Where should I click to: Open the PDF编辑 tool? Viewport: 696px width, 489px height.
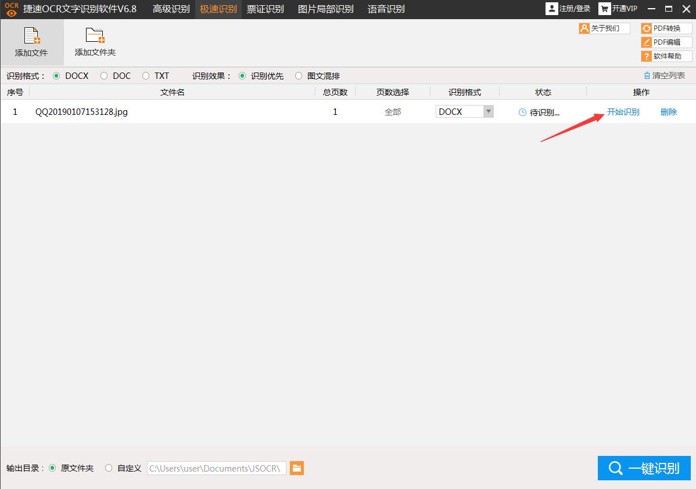[x=666, y=42]
